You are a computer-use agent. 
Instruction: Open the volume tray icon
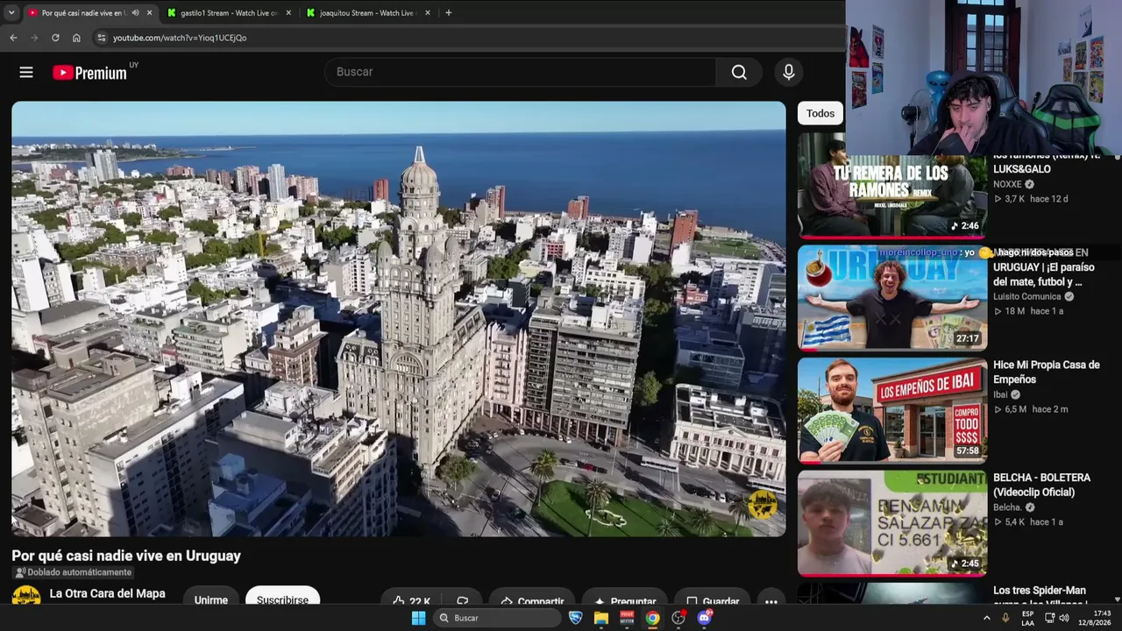(1064, 618)
